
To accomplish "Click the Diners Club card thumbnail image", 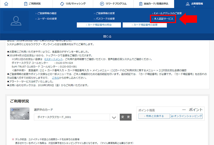I will (x=20, y=113).
